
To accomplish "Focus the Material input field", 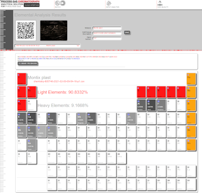I will point(107,28).
